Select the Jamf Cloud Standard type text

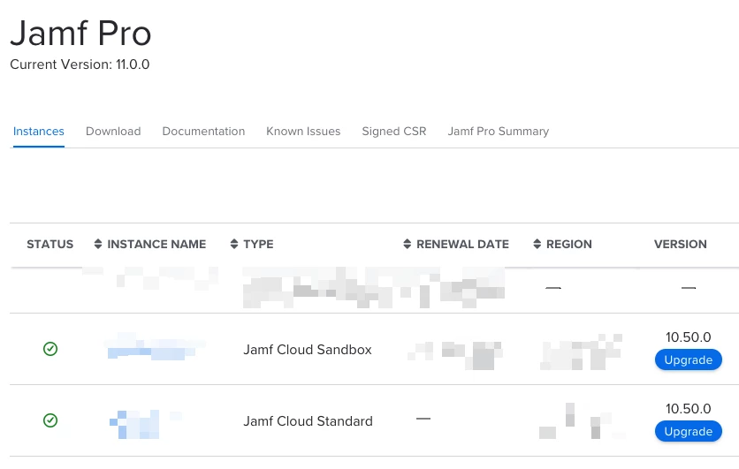(x=308, y=421)
